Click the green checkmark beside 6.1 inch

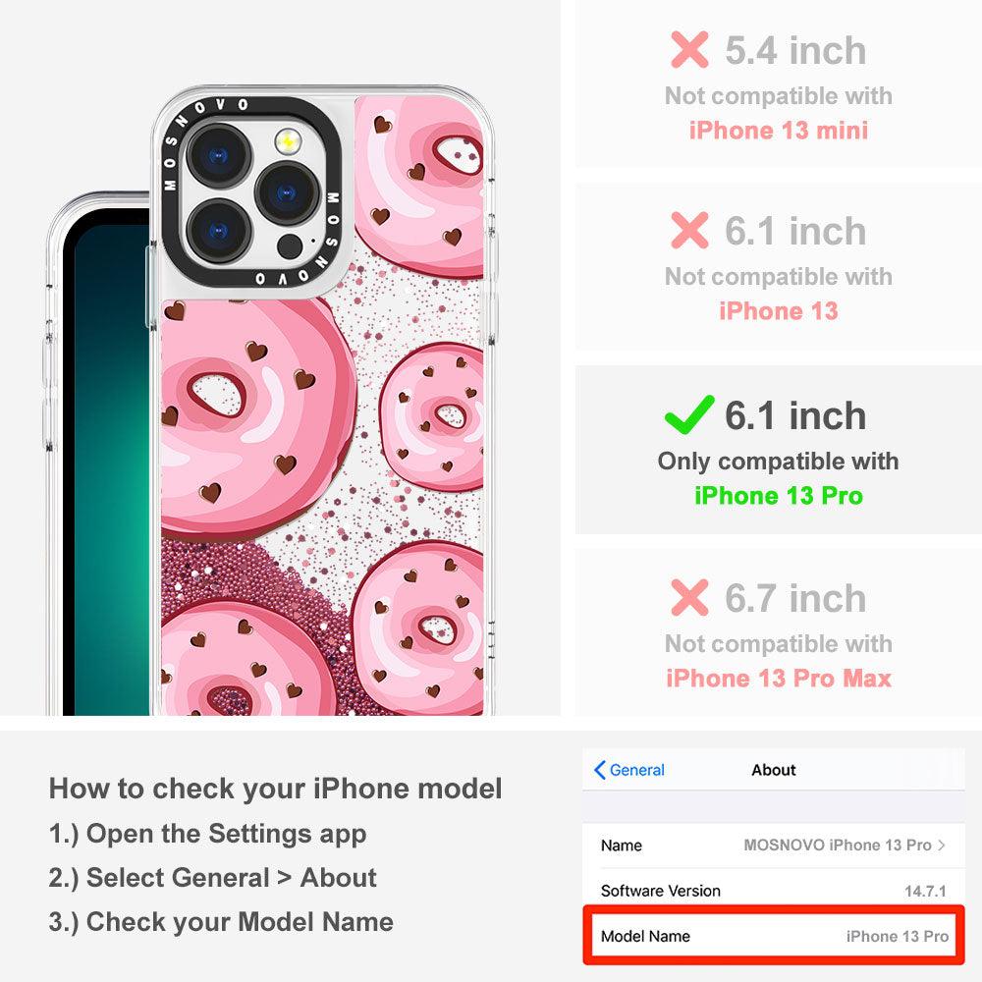click(x=689, y=414)
